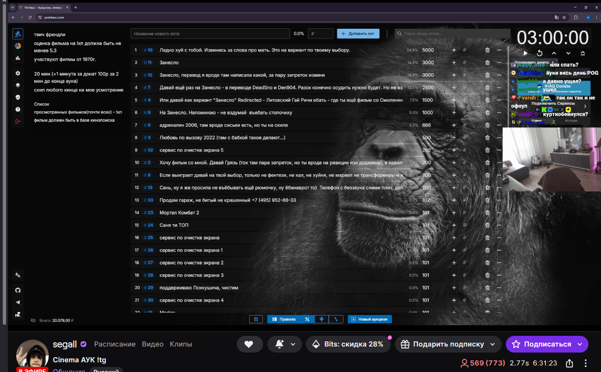The height and width of the screenshot is (372, 601).
Task: Open the notification bell dropdown
Action: pyautogui.click(x=285, y=344)
